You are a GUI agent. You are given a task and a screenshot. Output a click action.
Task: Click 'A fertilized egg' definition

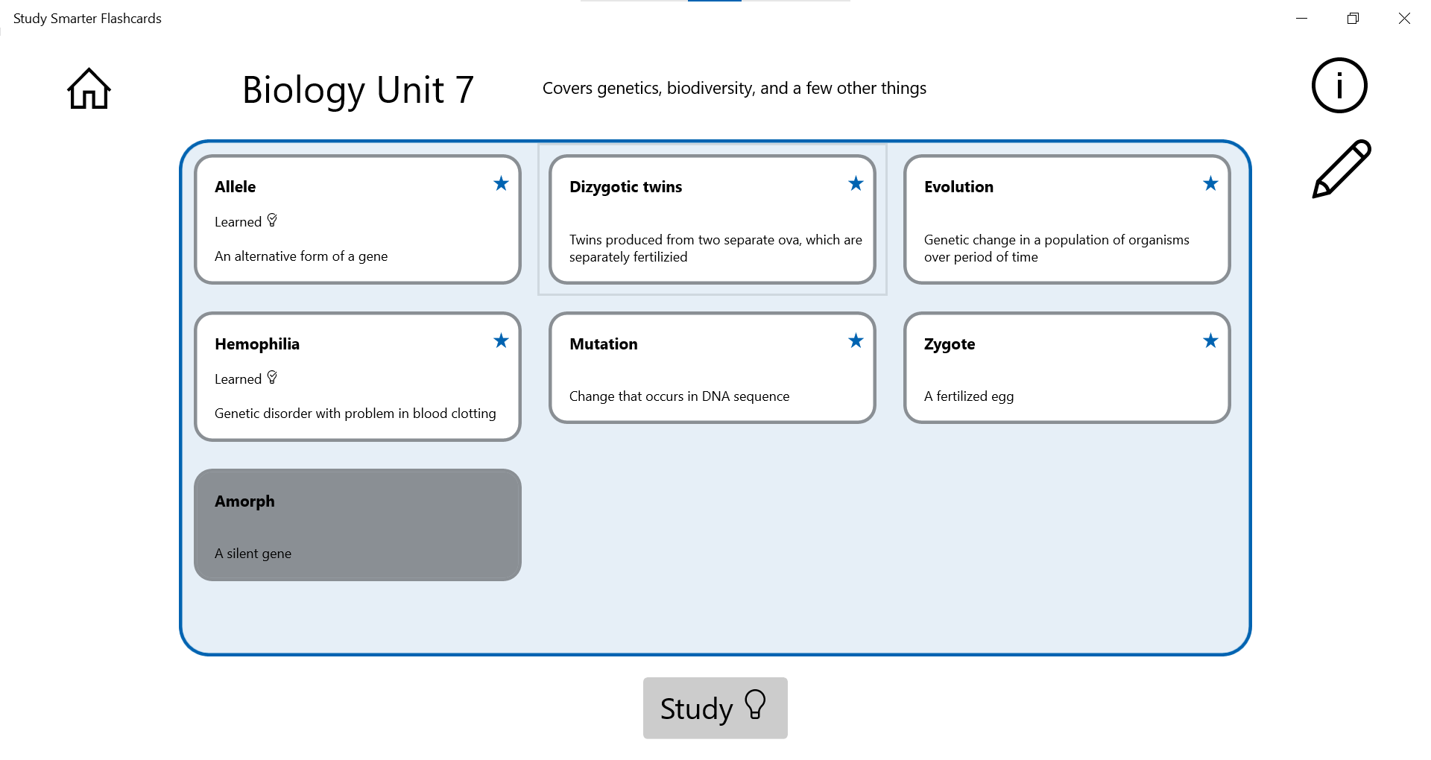coord(969,396)
